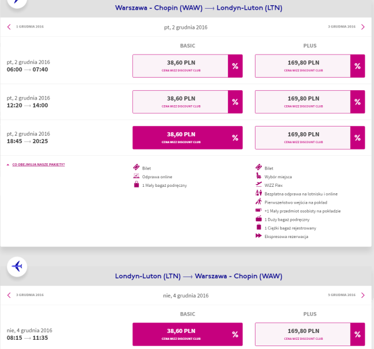This screenshot has height=349, width=374.
Task: Click the airplane icon for the return flight
Action: [17, 266]
